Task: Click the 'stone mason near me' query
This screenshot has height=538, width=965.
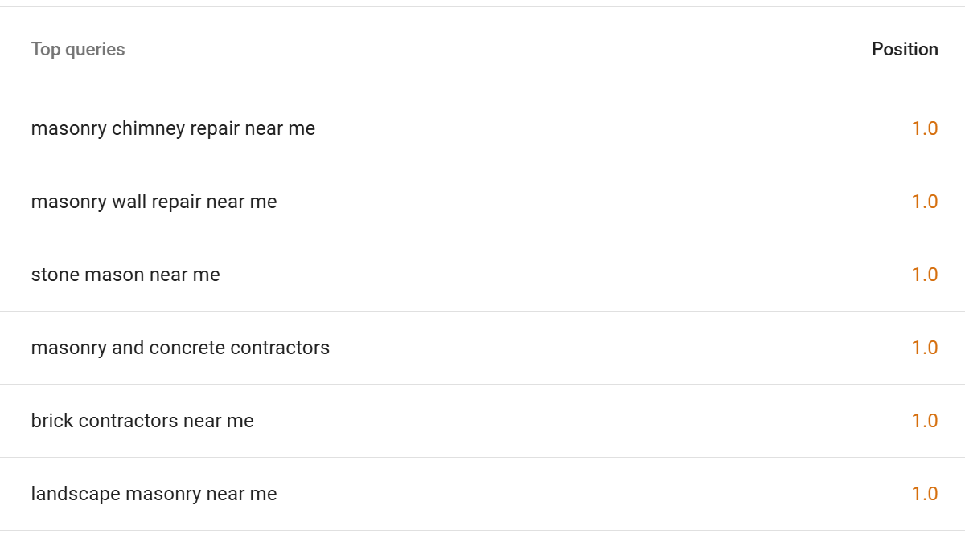Action: [125, 275]
